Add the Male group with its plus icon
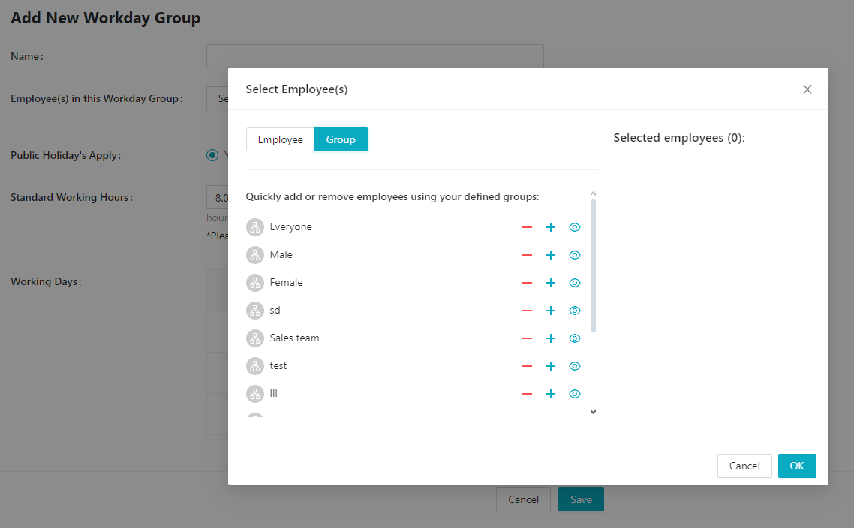 click(x=551, y=255)
